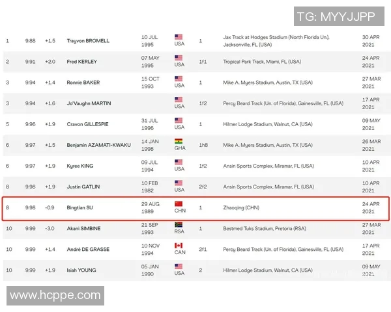
Task: Open Trayvon Bromell's athlete profile
Action: (x=88, y=41)
